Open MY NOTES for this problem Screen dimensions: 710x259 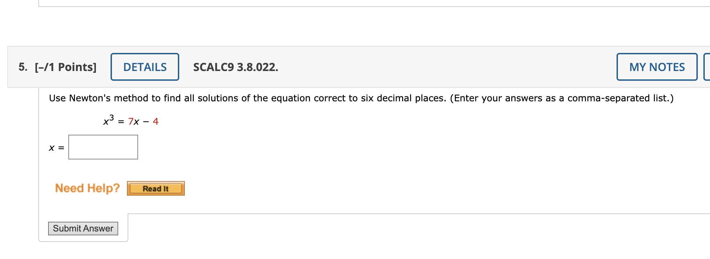click(x=657, y=67)
